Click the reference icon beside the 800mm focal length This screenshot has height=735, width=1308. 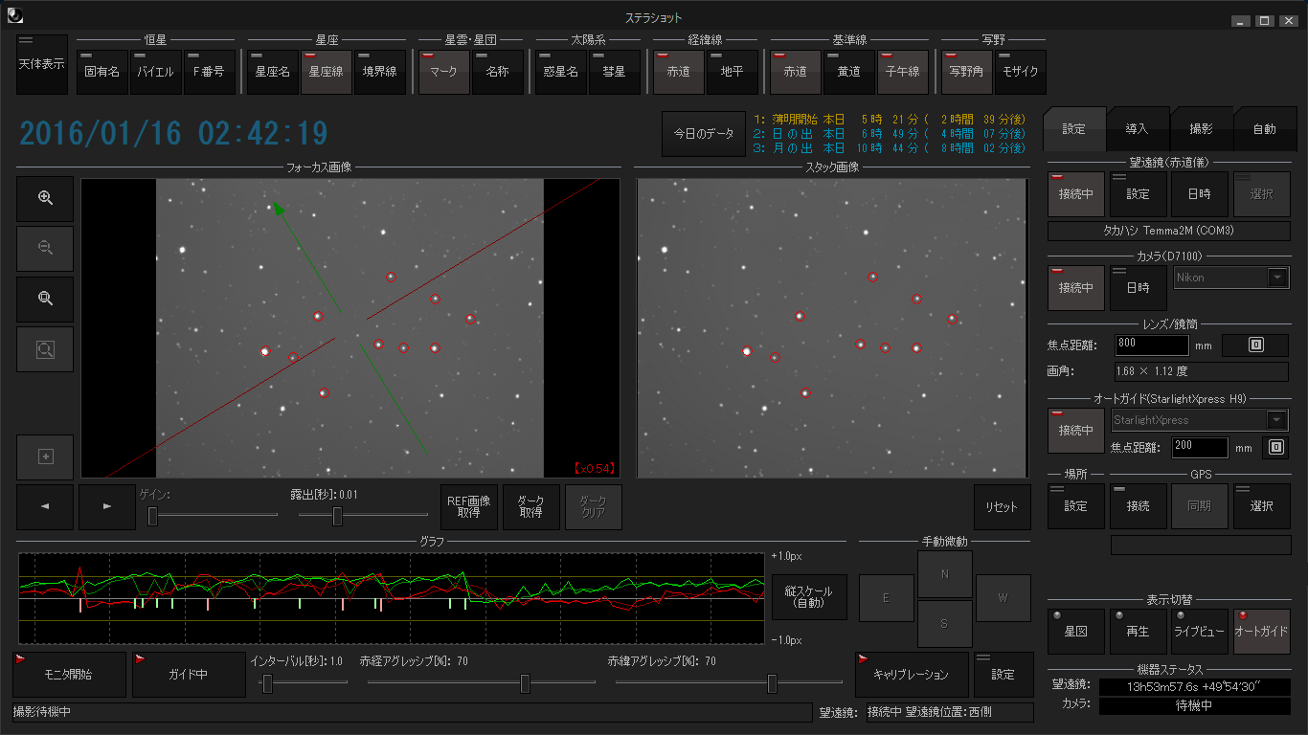pos(1254,345)
